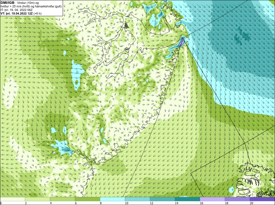Click the scale label 16
Viewport: 275px width, 205px height.
click(202, 203)
